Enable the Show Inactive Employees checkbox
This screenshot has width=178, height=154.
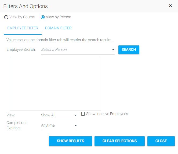point(83,114)
